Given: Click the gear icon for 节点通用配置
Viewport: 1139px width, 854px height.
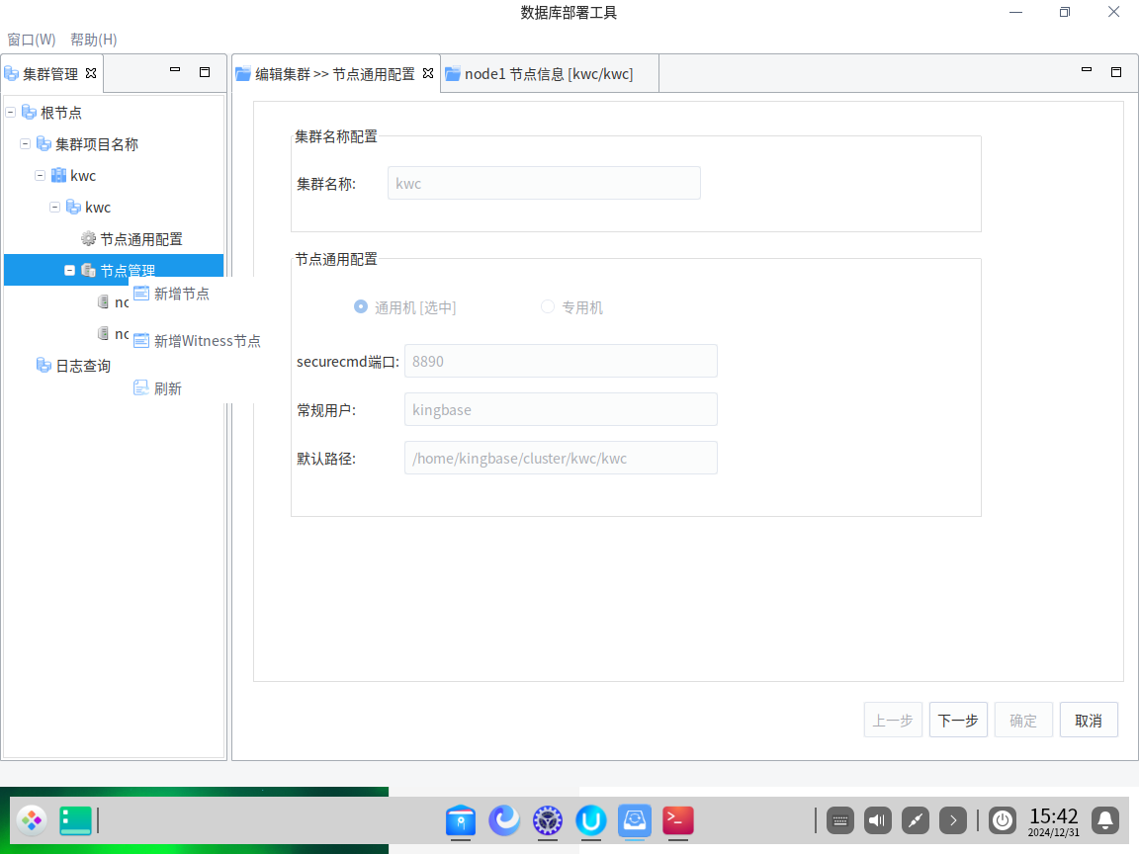Looking at the screenshot, I should point(88,239).
